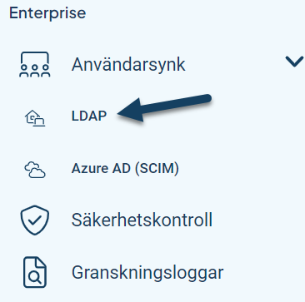Viewport: 305px width, 302px height.
Task: Select the LDAP text label
Action: [x=89, y=116]
